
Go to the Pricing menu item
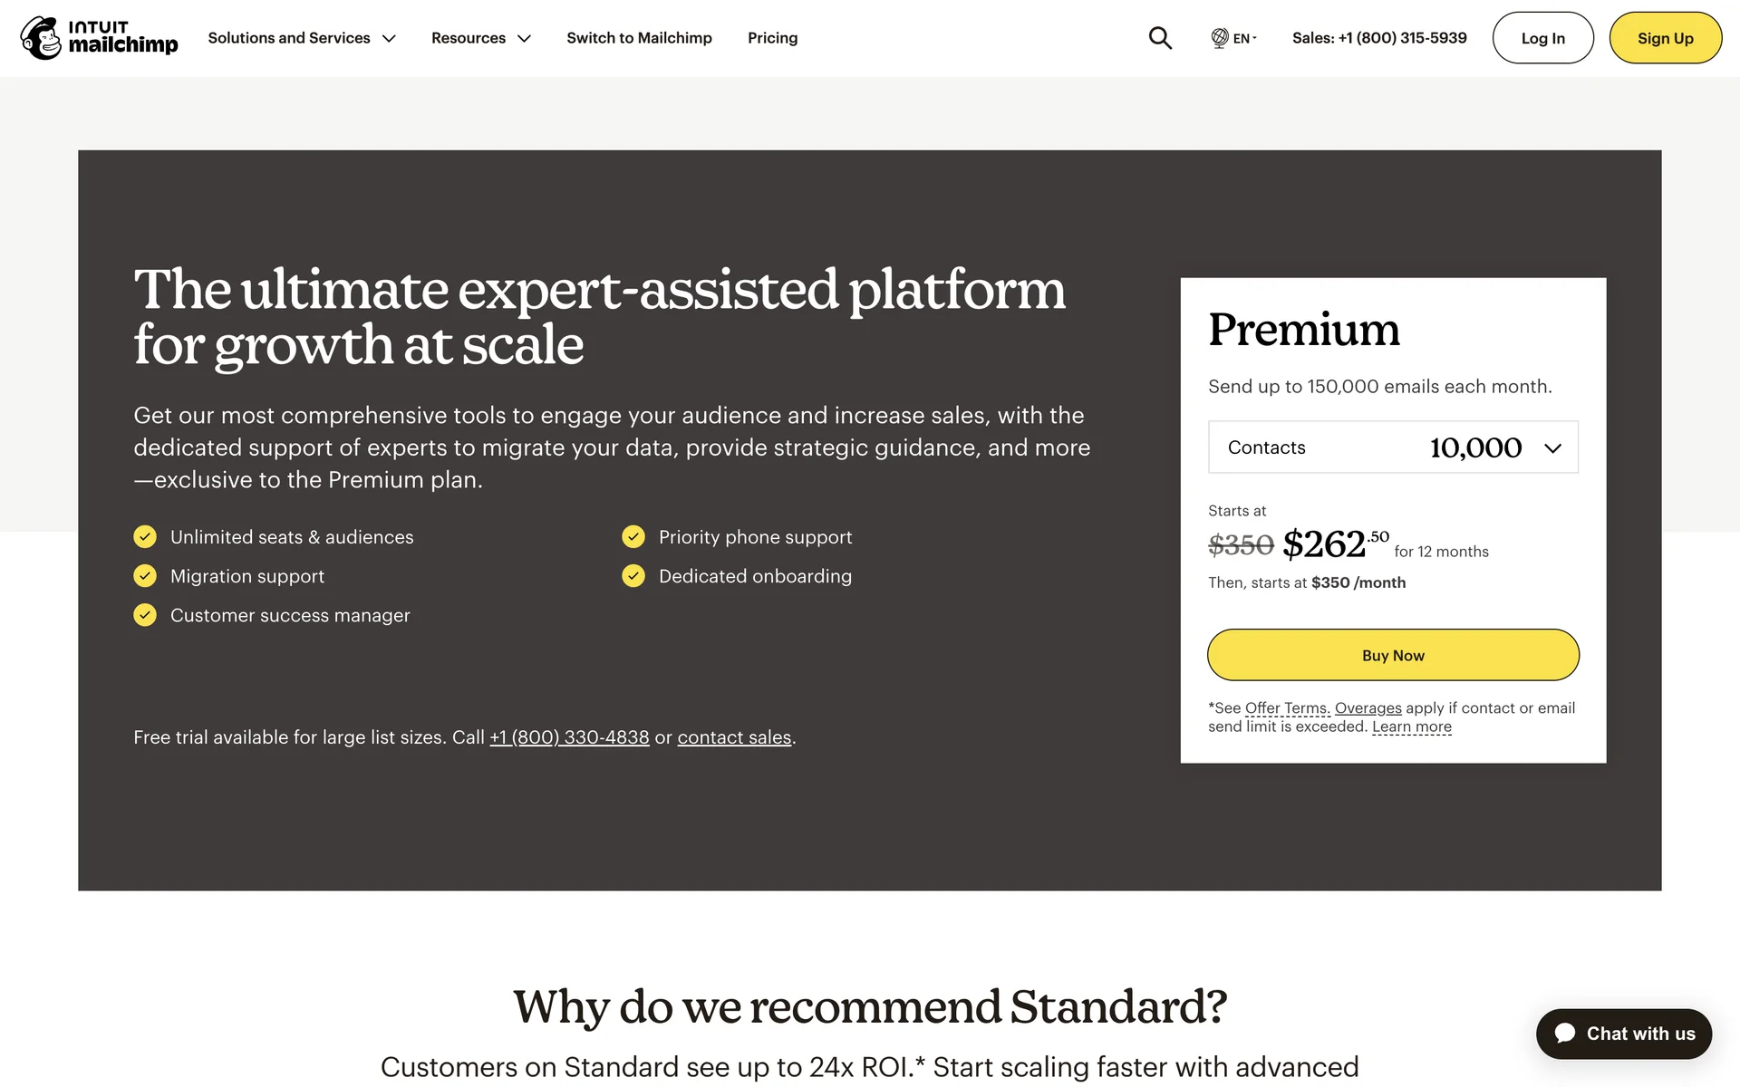(772, 38)
